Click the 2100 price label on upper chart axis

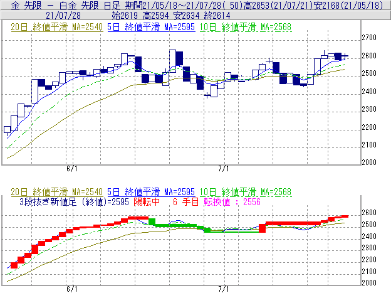pos(369,145)
